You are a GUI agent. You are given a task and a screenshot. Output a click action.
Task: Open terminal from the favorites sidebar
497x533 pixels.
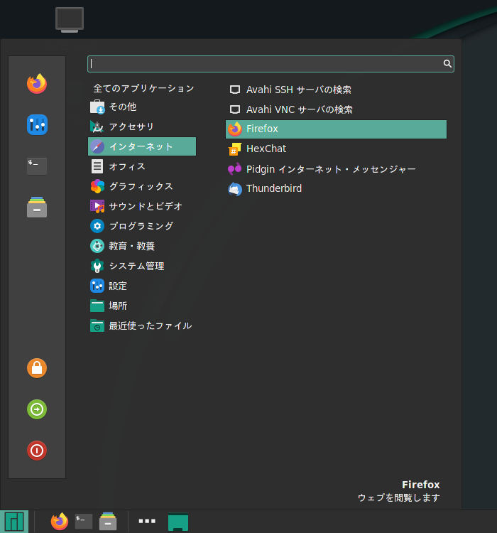click(37, 166)
